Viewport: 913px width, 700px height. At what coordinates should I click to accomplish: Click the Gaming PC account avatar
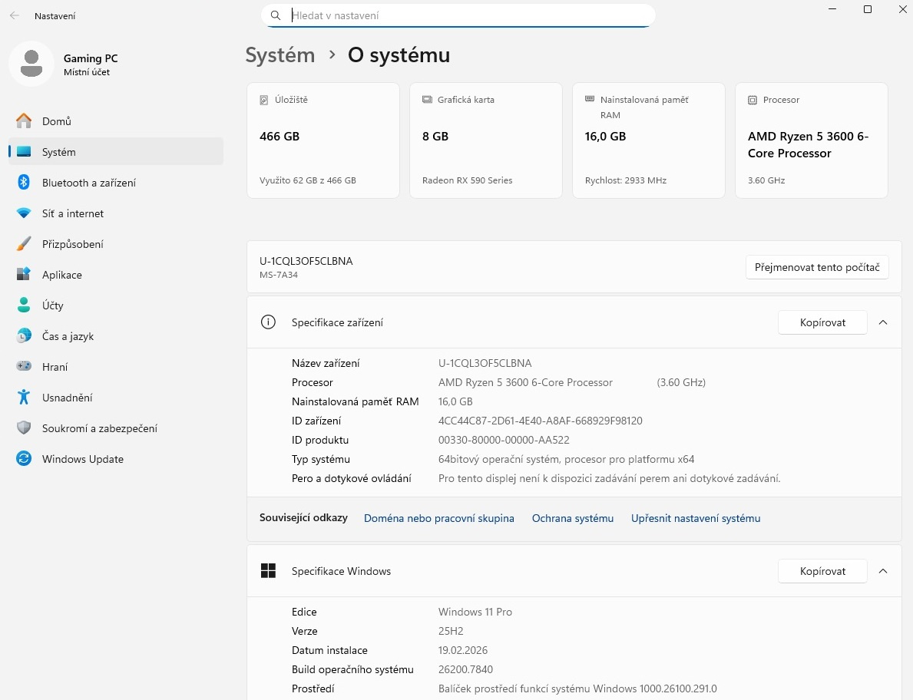point(31,64)
